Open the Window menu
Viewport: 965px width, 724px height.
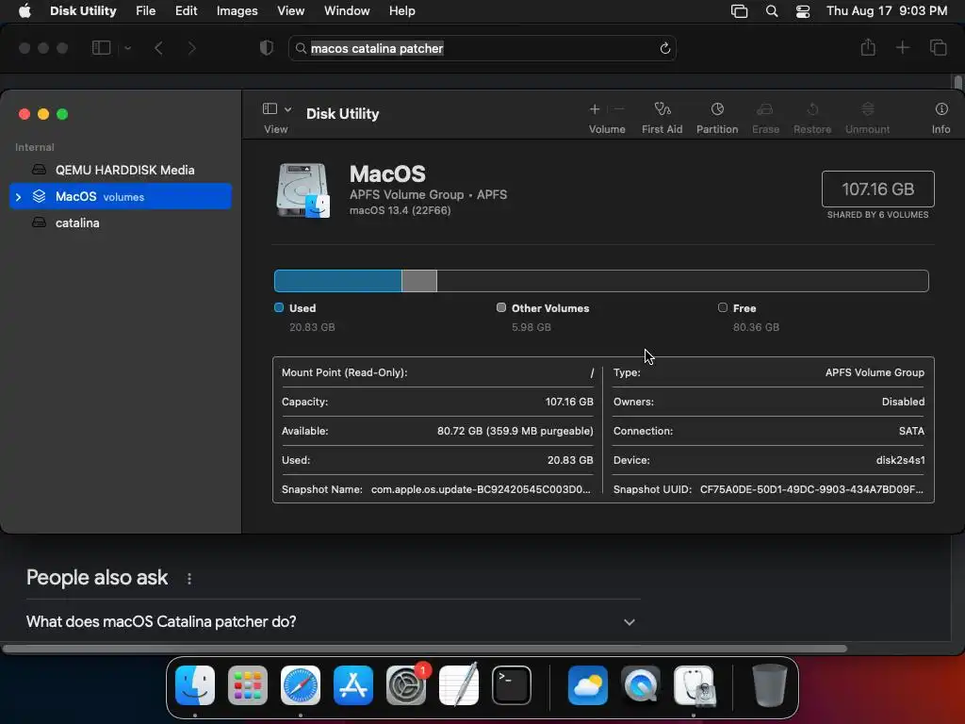click(347, 11)
